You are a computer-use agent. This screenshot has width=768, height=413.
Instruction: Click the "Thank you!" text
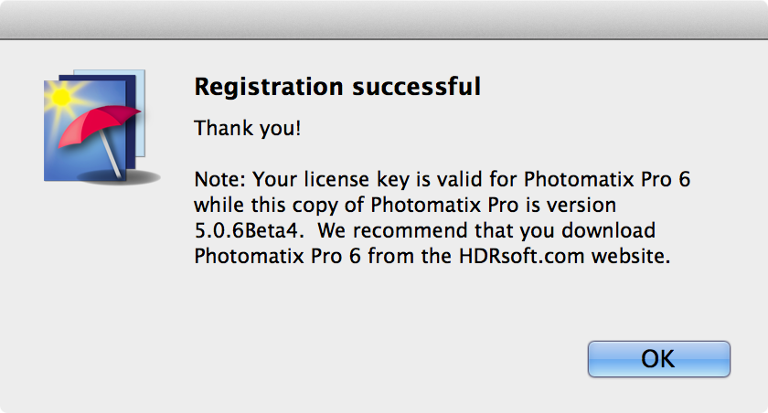point(248,128)
